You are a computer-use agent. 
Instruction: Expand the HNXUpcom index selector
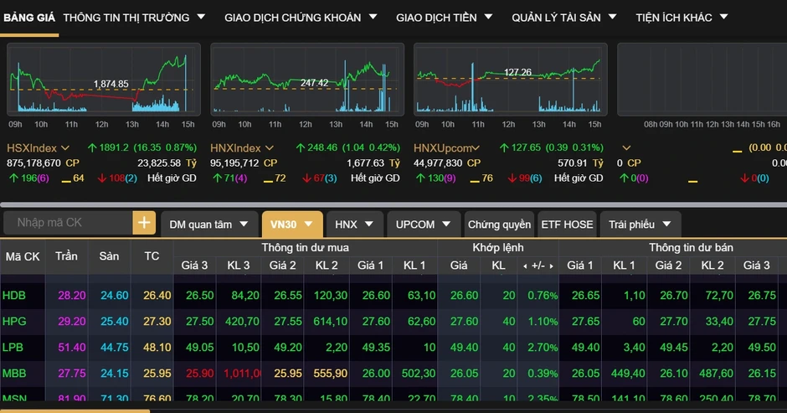click(476, 148)
